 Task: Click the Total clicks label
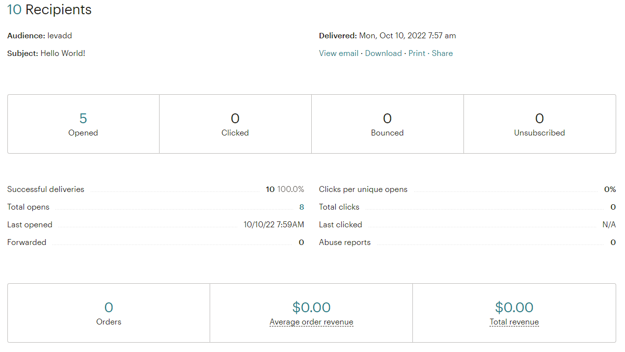[x=339, y=207]
